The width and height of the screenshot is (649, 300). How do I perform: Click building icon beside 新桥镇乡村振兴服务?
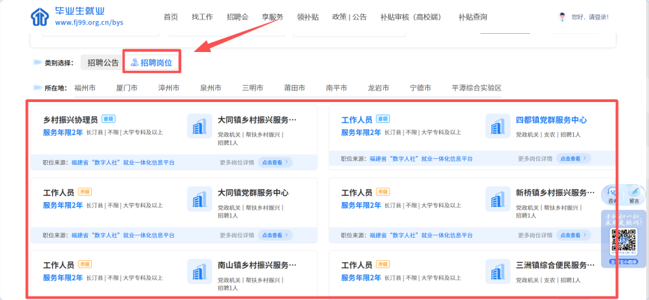[498, 199]
